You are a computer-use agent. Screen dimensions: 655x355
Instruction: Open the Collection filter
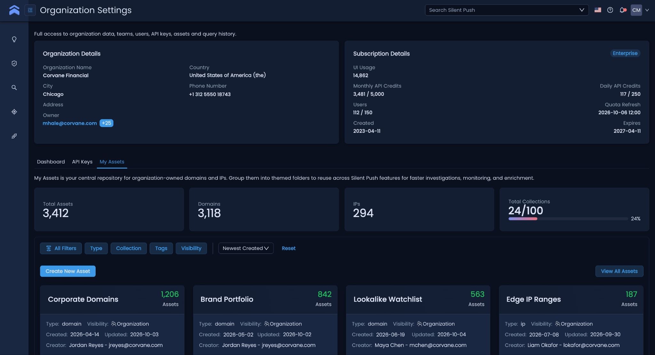pos(129,248)
